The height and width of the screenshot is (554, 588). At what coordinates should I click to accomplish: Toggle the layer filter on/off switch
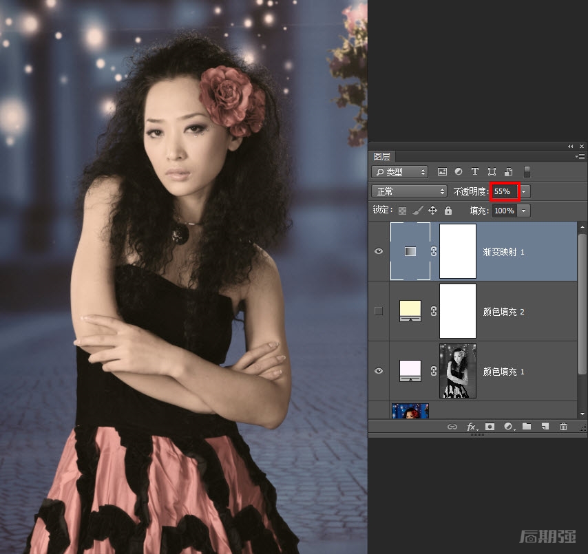(x=527, y=171)
